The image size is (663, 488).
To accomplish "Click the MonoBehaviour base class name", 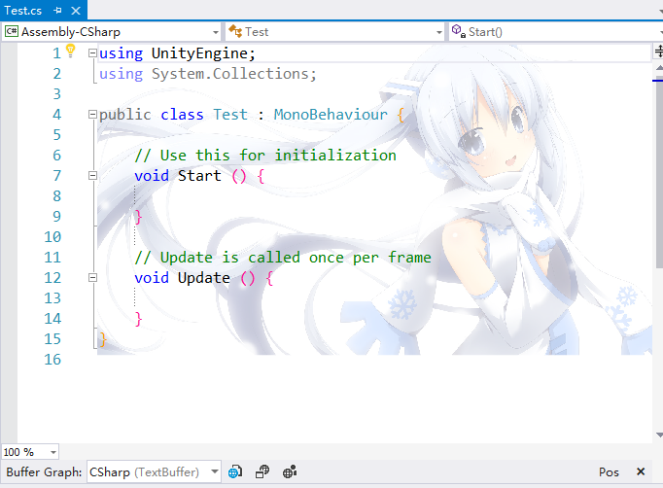I will click(331, 115).
